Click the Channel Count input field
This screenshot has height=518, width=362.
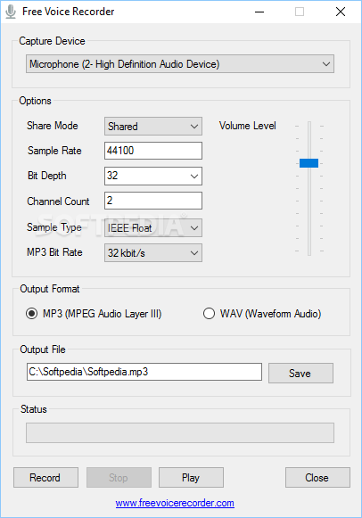(x=153, y=201)
